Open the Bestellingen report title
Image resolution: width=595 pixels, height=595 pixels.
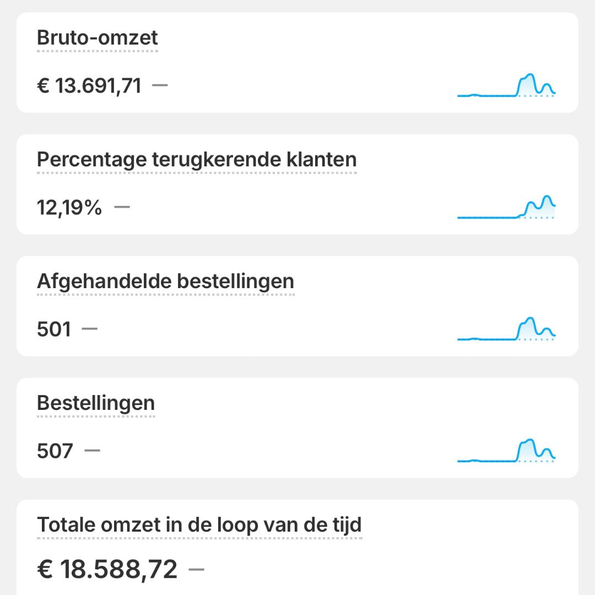[x=96, y=403]
